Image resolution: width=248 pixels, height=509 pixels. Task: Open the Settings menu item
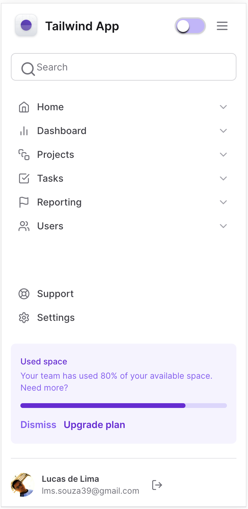point(56,318)
